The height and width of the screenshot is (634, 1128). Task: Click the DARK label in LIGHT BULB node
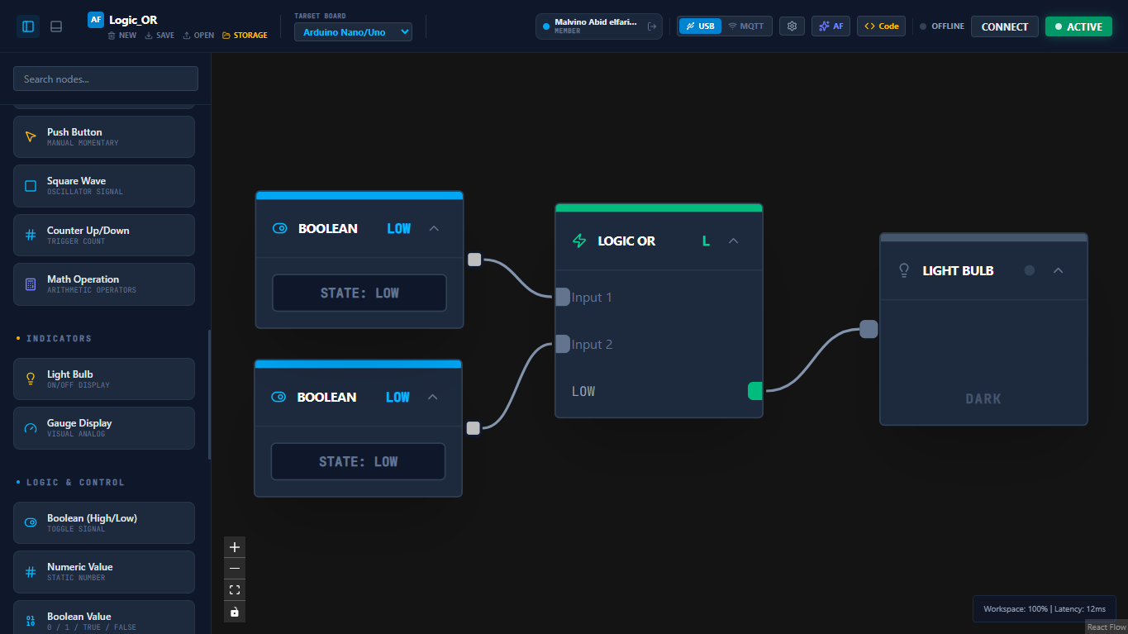tap(983, 398)
